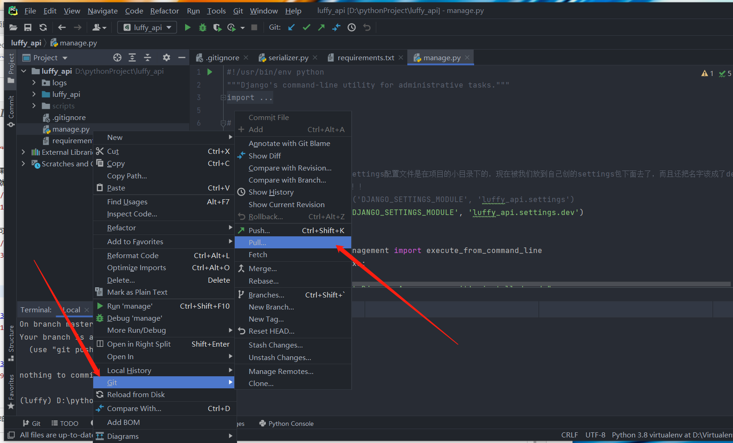Close the requirements.txt editor tab
733x443 pixels.
(x=401, y=57)
